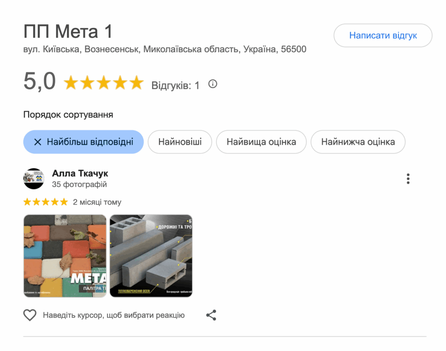Toggle the Найбільш відповідні sort chip
Viewport: 446px width, 351px height.
pyautogui.click(x=83, y=142)
